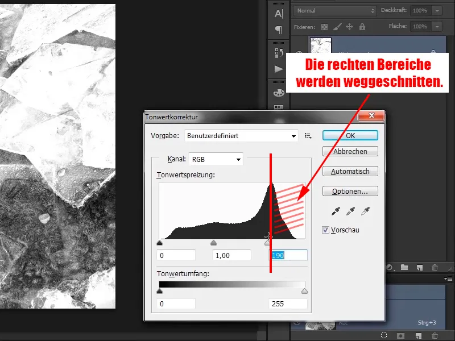Click the Abbrechen cancel button
The width and height of the screenshot is (455, 341).
point(350,151)
